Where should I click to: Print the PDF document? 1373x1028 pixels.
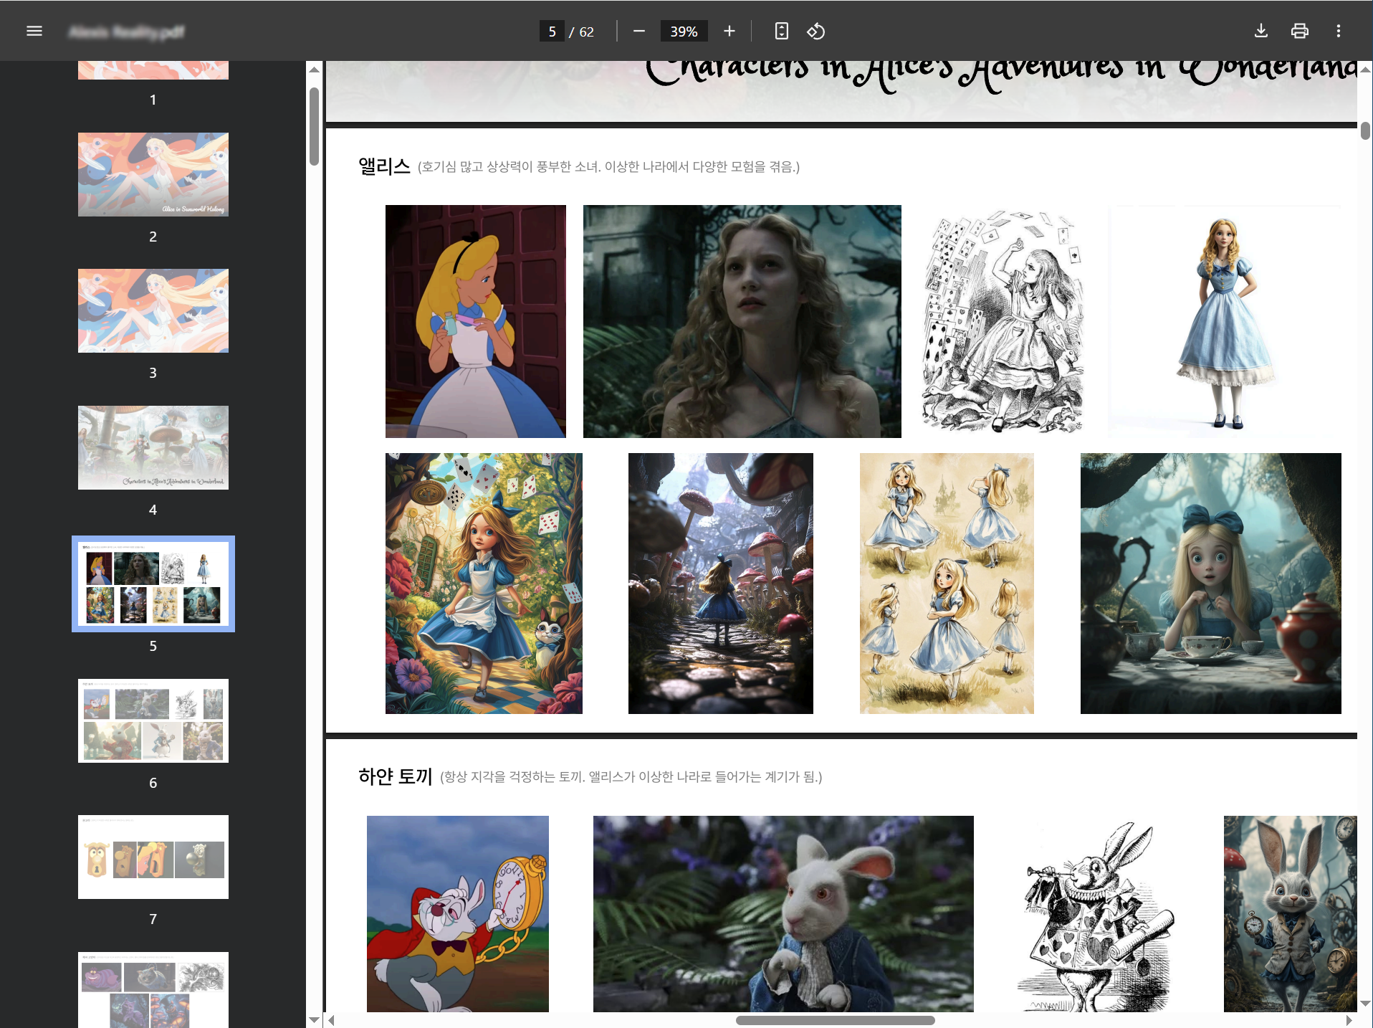(1300, 31)
